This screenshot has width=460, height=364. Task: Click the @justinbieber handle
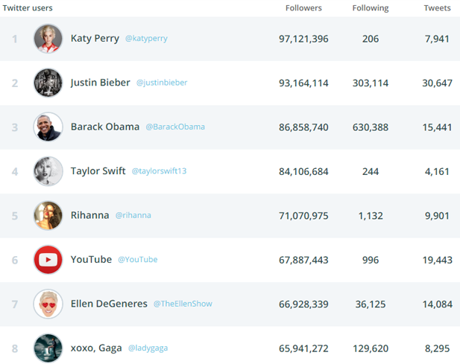[162, 83]
